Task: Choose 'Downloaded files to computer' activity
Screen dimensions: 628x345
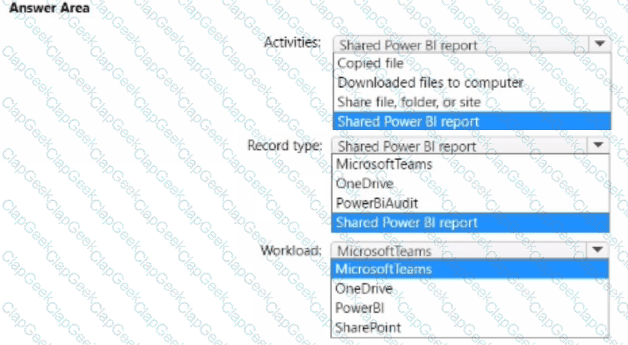Action: [429, 82]
